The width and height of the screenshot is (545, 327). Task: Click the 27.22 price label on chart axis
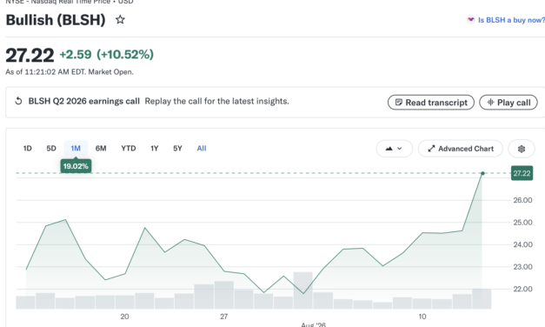pyautogui.click(x=522, y=173)
